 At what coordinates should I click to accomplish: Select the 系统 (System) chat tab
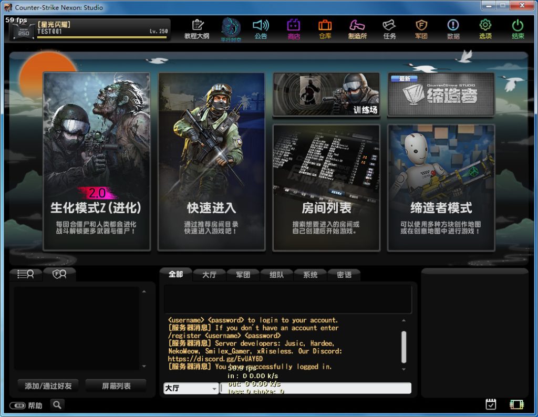[x=311, y=274]
